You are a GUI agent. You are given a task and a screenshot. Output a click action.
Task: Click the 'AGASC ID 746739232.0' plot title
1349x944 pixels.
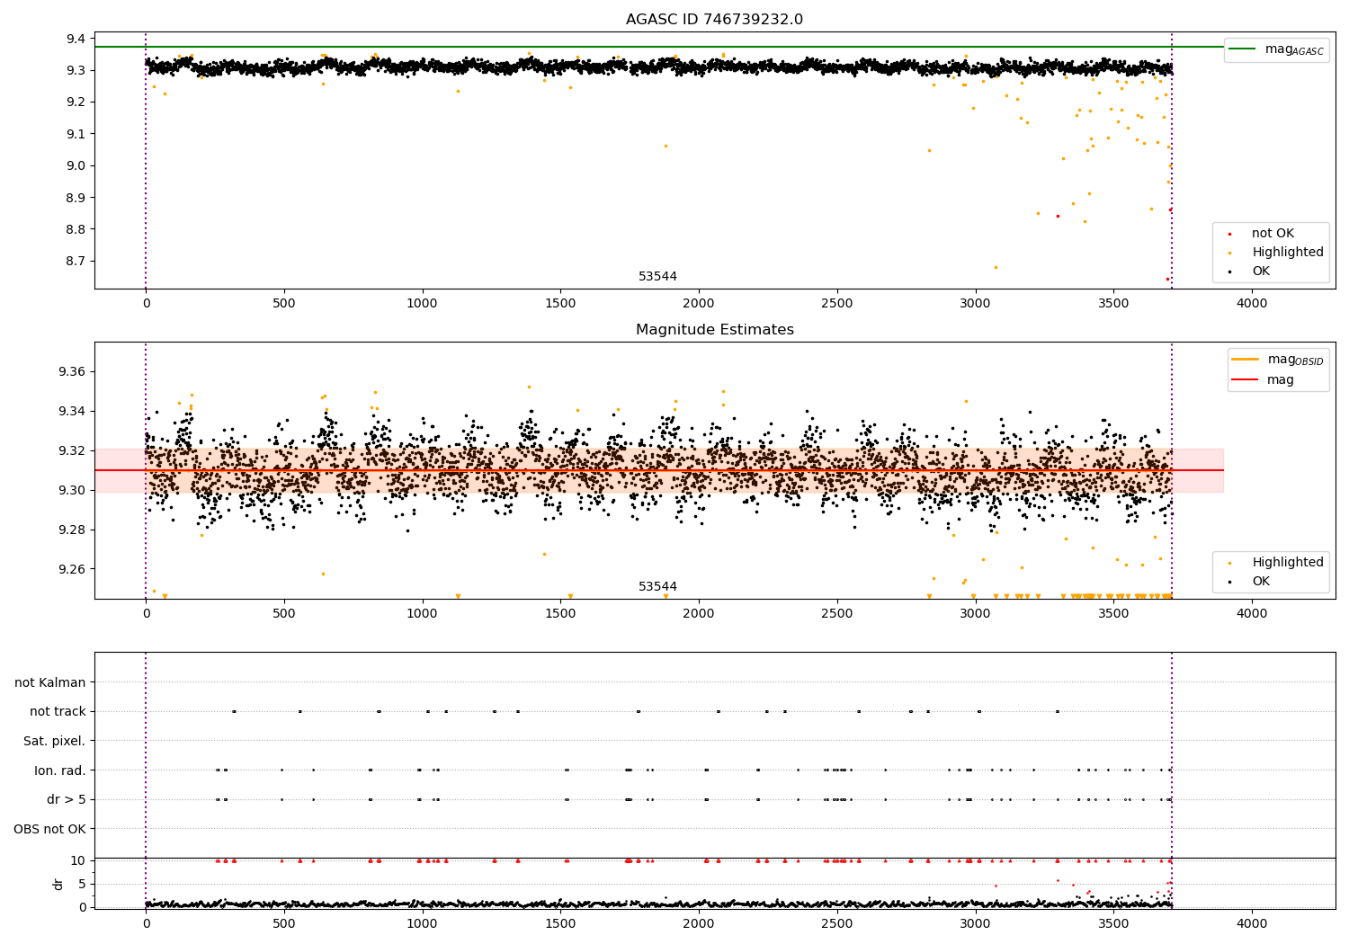point(714,20)
